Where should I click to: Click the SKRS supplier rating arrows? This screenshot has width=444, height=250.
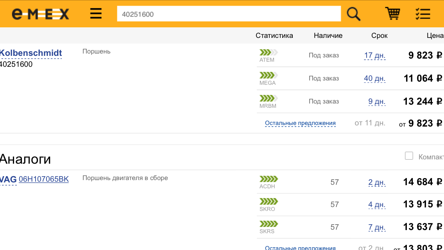point(269,224)
